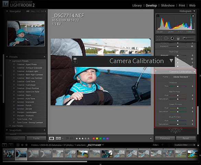Select main window display button 1
201x165 pixels.
click(x=4, y=145)
